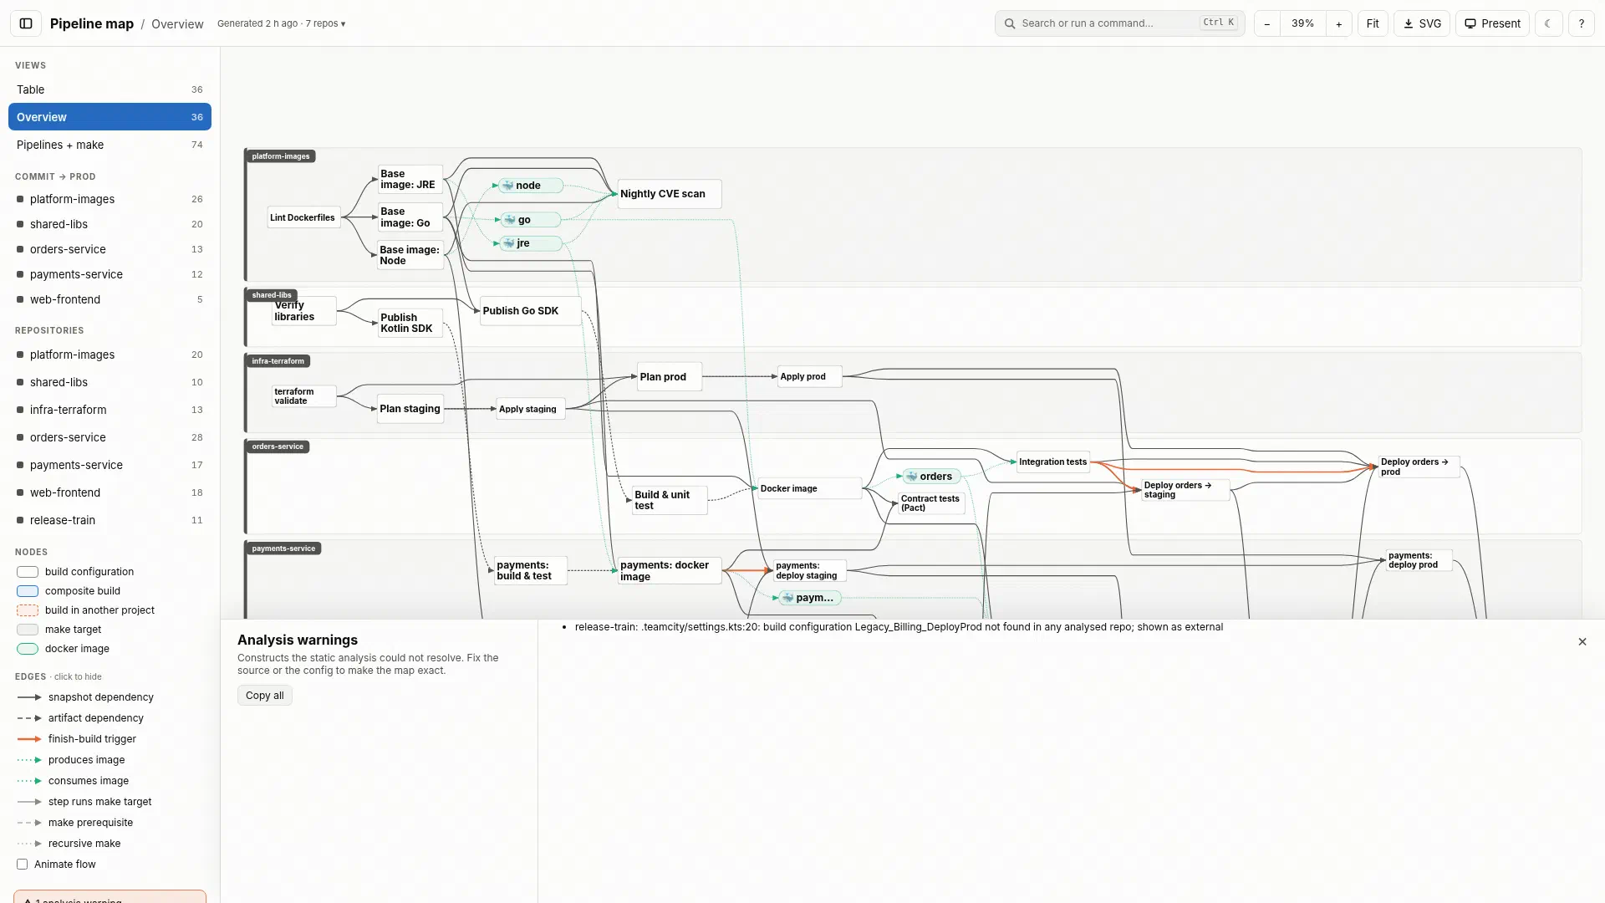This screenshot has height=903, width=1605.
Task: Zoom in with the plus button
Action: 1339,23
